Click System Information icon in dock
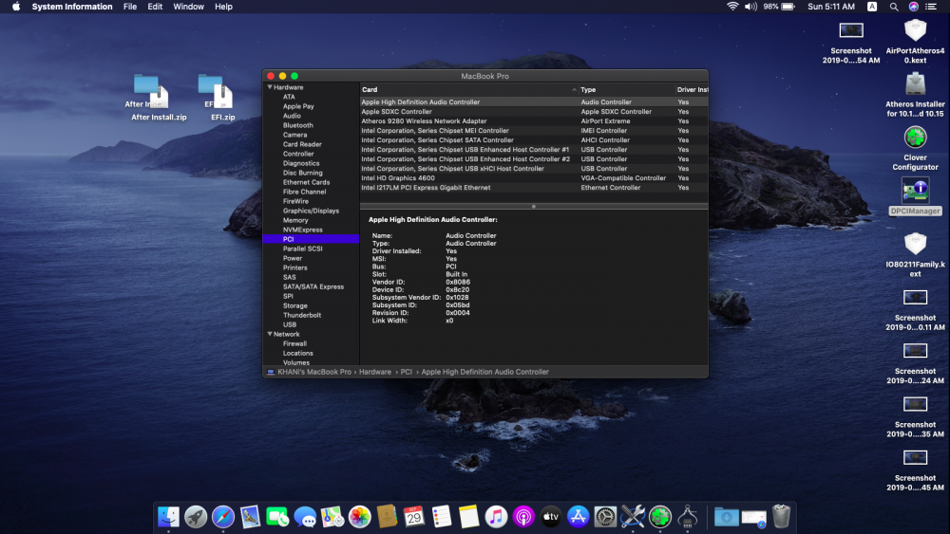The image size is (950, 534). [x=687, y=517]
